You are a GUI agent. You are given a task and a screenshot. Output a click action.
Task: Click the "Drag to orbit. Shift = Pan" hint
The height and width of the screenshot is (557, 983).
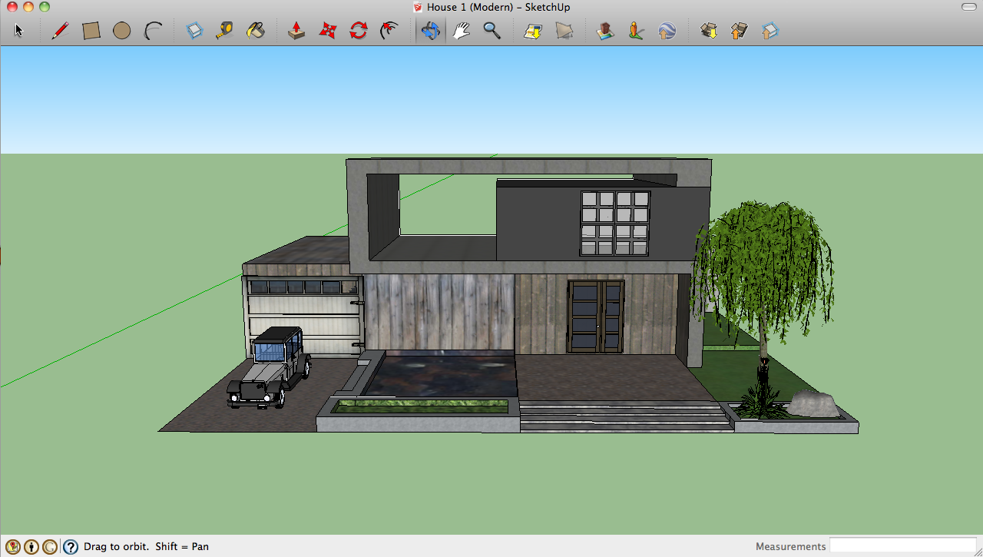[x=146, y=547]
